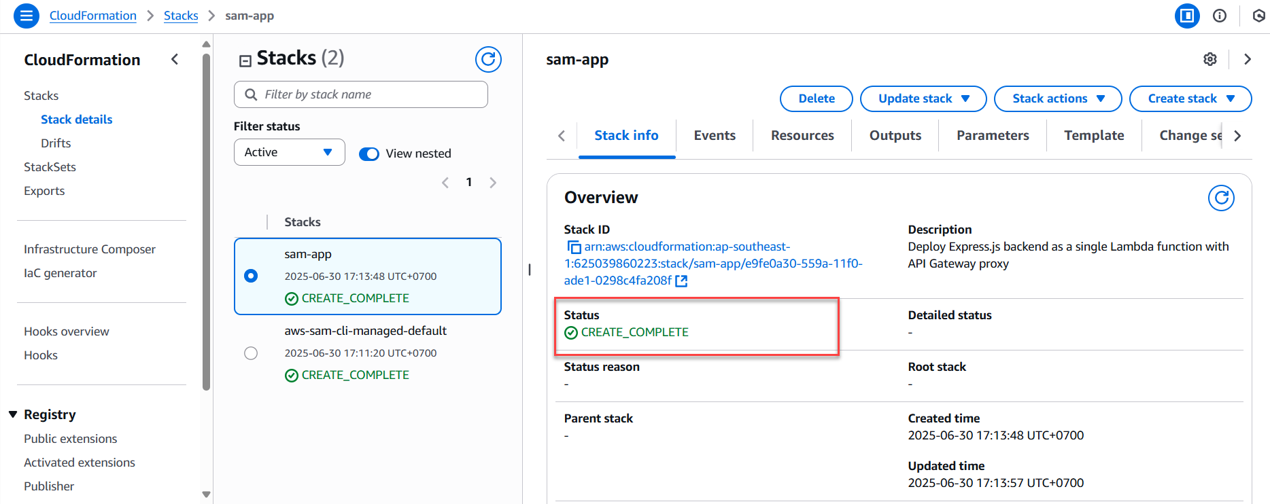Expand detail pane with right chevron

tap(1248, 59)
